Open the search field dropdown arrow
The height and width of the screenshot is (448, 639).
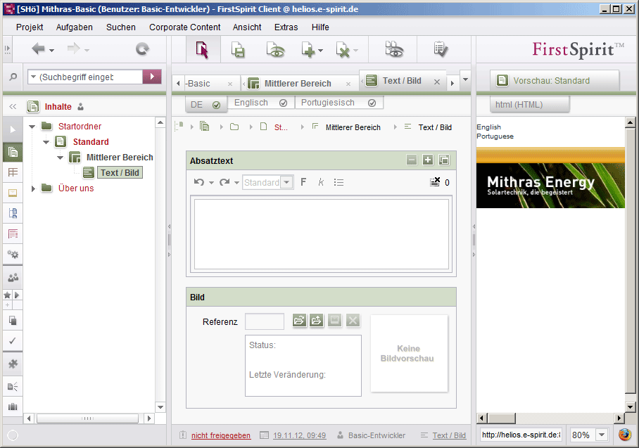click(33, 77)
